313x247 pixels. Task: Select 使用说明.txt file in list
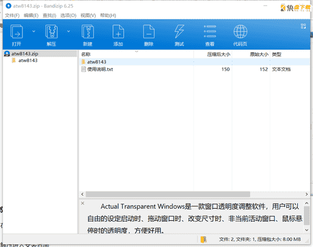click(x=100, y=69)
